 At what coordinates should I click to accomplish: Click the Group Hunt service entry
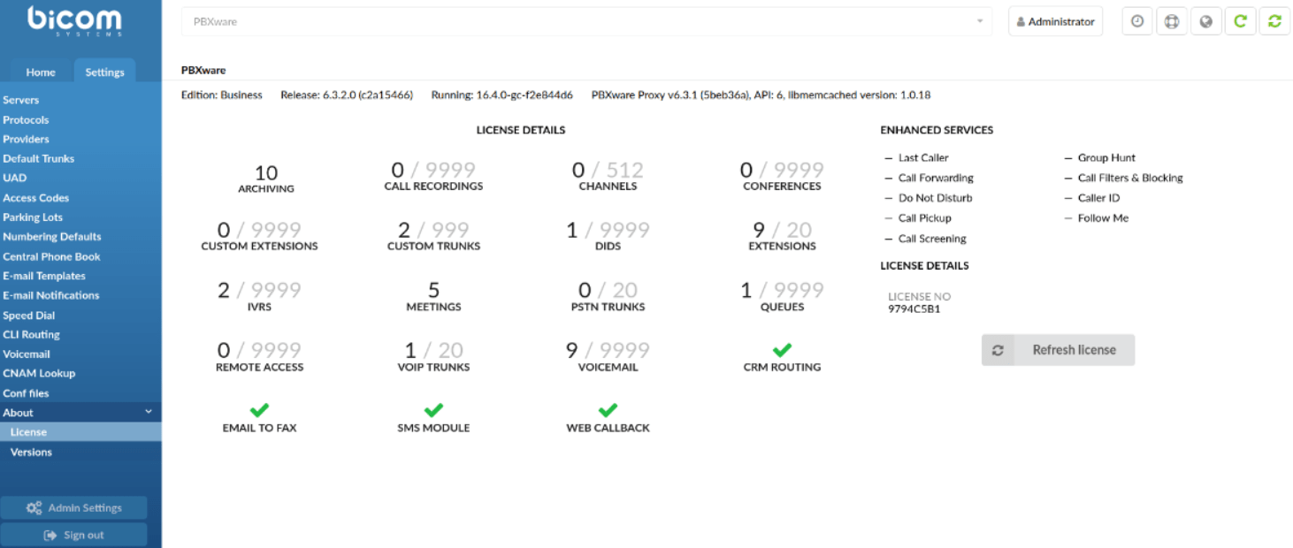(x=1106, y=157)
